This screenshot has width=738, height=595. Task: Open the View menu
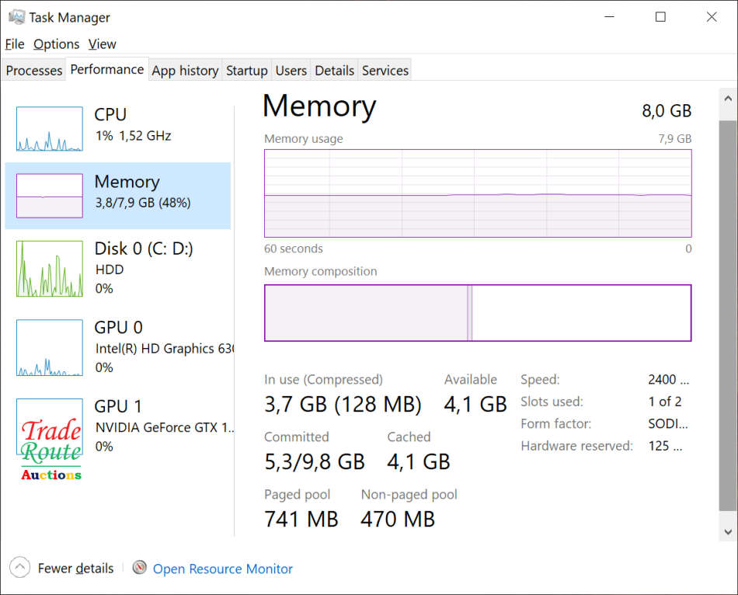pos(102,44)
